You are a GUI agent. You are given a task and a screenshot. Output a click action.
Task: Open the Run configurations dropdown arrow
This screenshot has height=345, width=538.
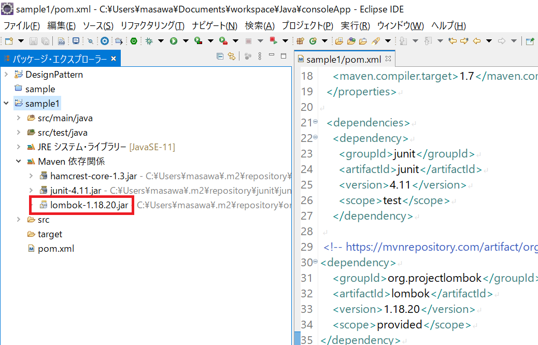click(x=186, y=41)
